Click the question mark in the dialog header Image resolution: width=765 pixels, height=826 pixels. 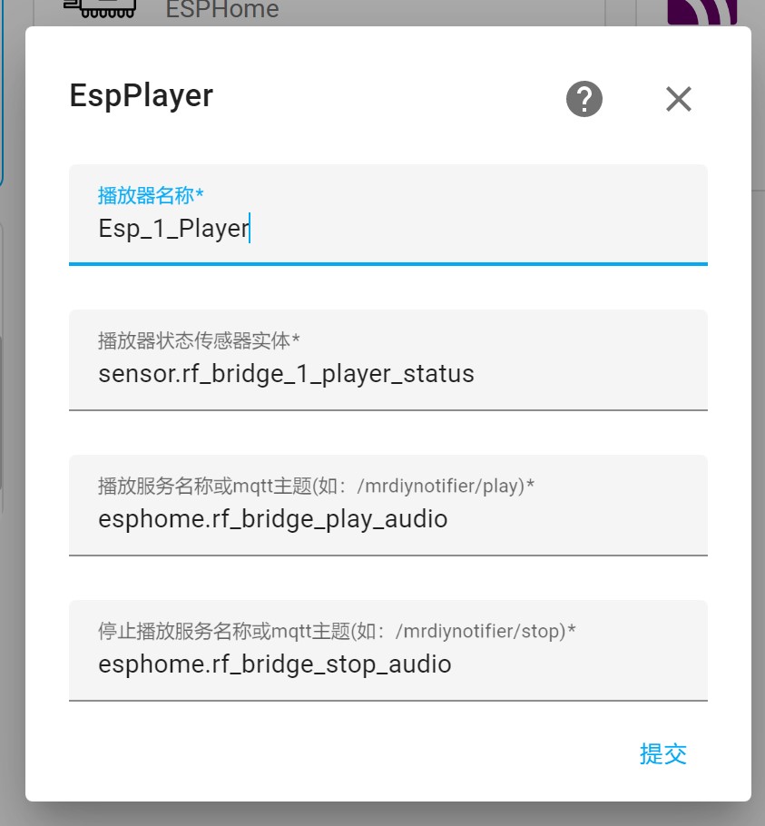[582, 98]
